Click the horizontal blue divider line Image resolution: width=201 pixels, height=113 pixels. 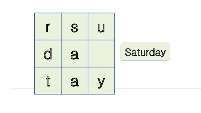156,88
